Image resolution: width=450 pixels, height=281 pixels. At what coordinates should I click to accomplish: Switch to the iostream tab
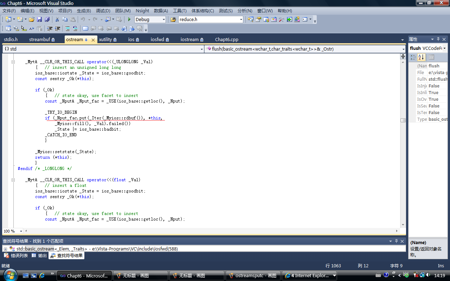[x=192, y=40]
